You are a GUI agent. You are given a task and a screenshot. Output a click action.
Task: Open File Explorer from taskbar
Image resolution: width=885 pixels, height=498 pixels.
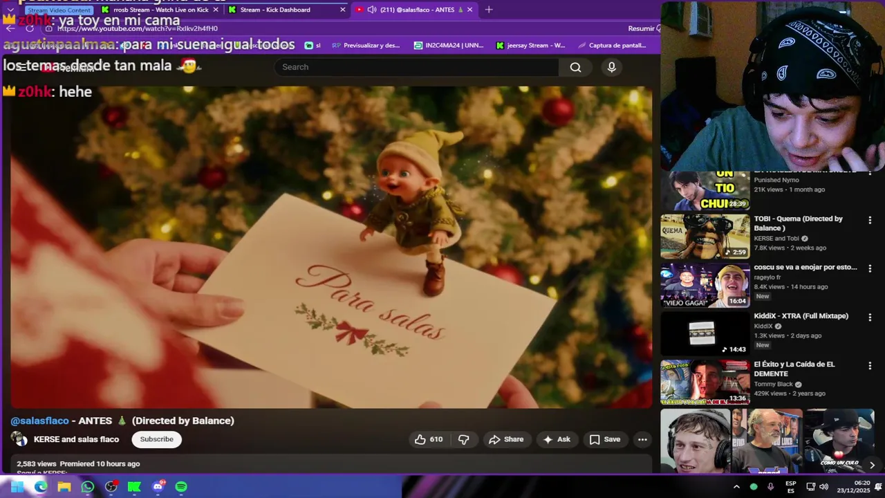[64, 487]
